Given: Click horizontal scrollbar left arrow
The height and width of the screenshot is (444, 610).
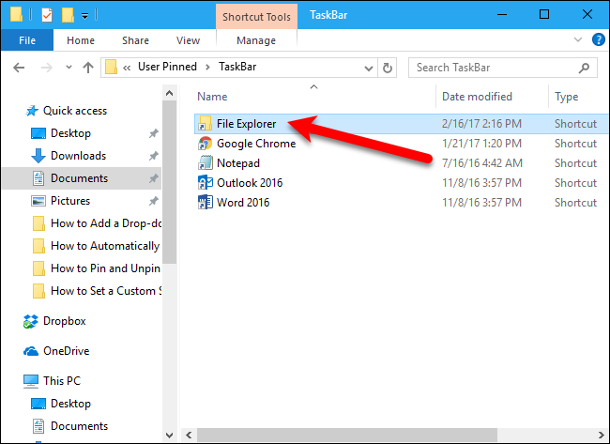Looking at the screenshot, I should pyautogui.click(x=189, y=435).
